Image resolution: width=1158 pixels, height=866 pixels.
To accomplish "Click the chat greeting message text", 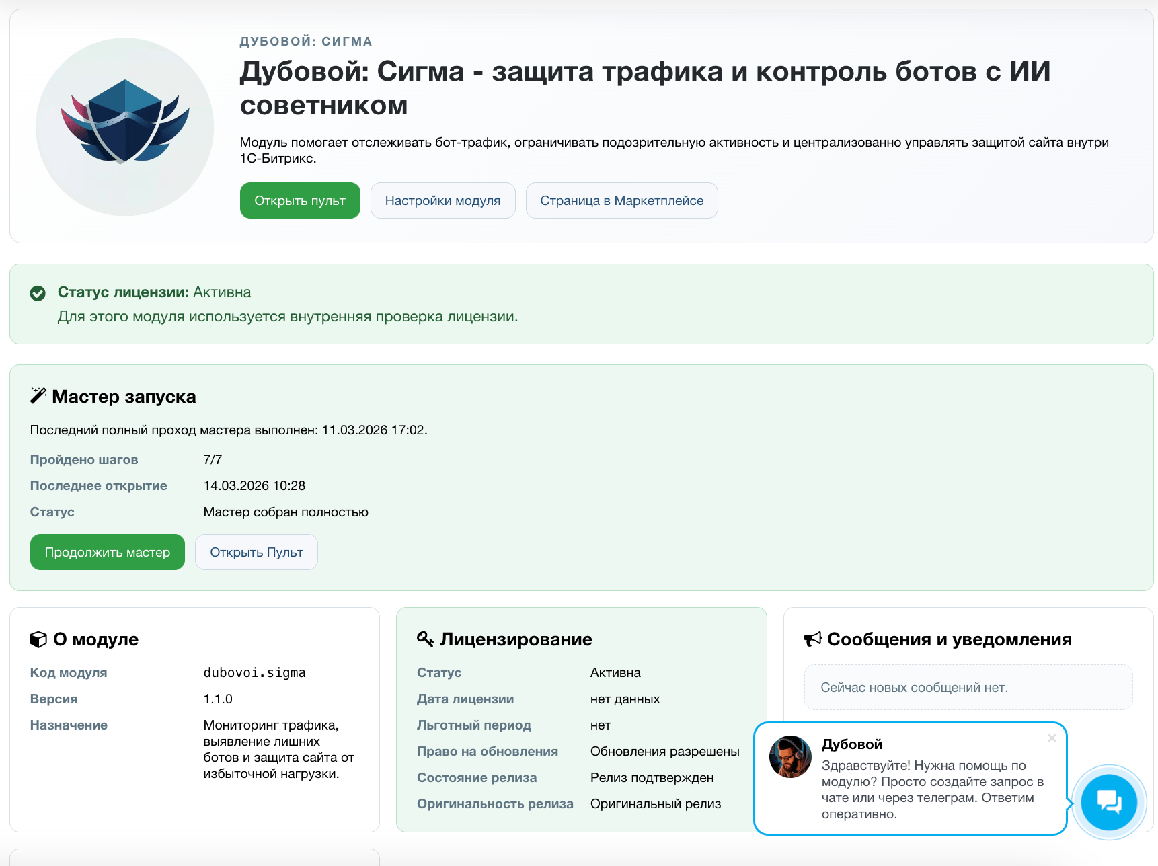I will click(x=933, y=789).
